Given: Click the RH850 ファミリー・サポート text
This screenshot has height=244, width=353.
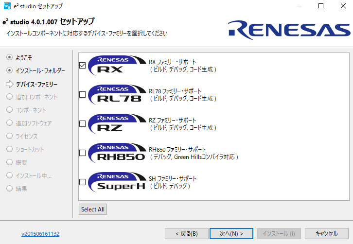Looking at the screenshot, I should (177, 149).
